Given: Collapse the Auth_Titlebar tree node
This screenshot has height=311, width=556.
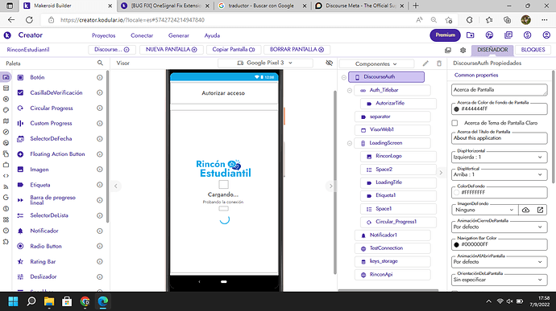Looking at the screenshot, I should (349, 91).
